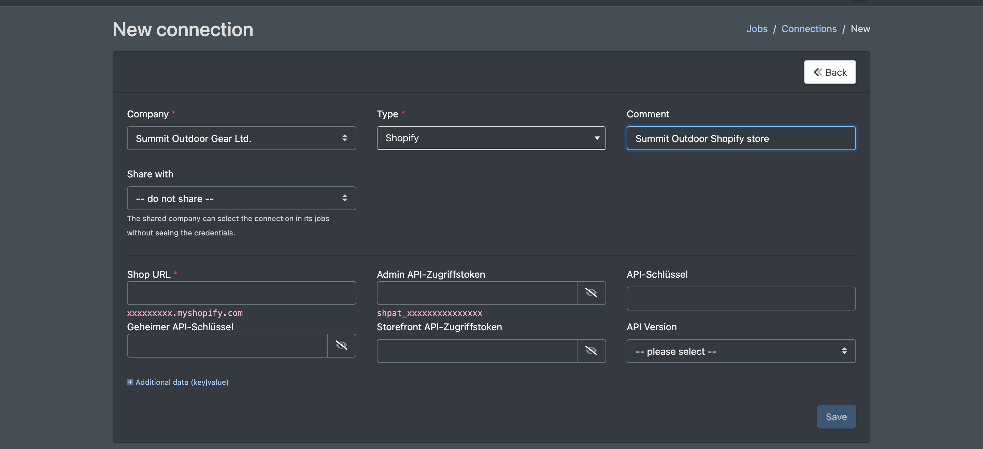Go to Jobs breadcrumb link
983x449 pixels.
[x=757, y=29]
